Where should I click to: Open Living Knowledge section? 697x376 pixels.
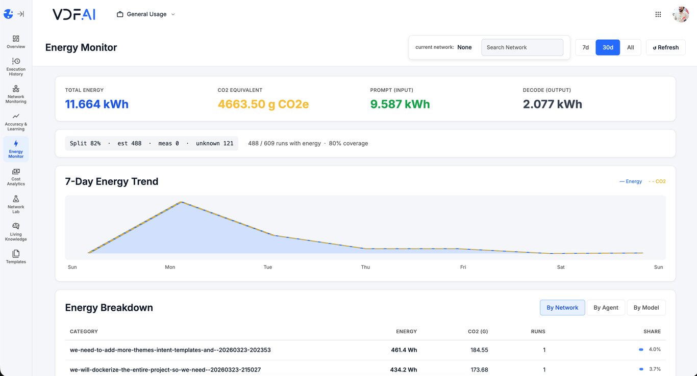pos(16,231)
